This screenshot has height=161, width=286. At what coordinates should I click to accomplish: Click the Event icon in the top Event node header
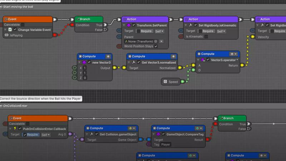(x=6, y=19)
